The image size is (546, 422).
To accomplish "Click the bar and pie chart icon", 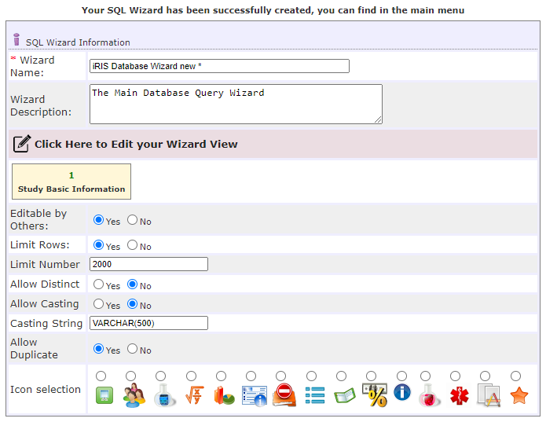I will click(224, 395).
